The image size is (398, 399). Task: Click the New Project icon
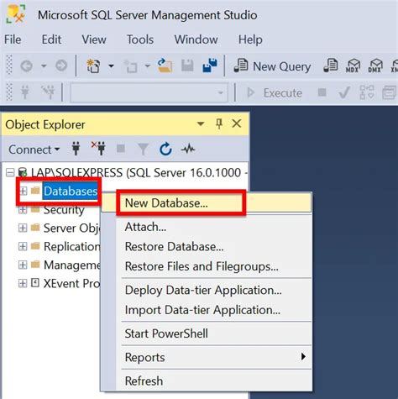pyautogui.click(x=93, y=66)
